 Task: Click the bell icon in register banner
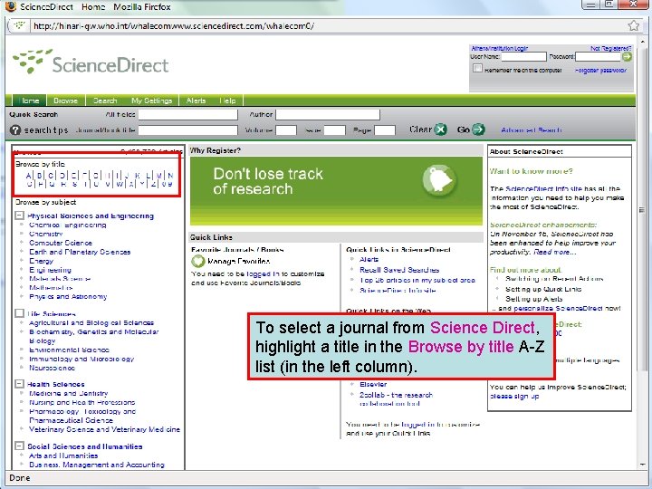[439, 180]
